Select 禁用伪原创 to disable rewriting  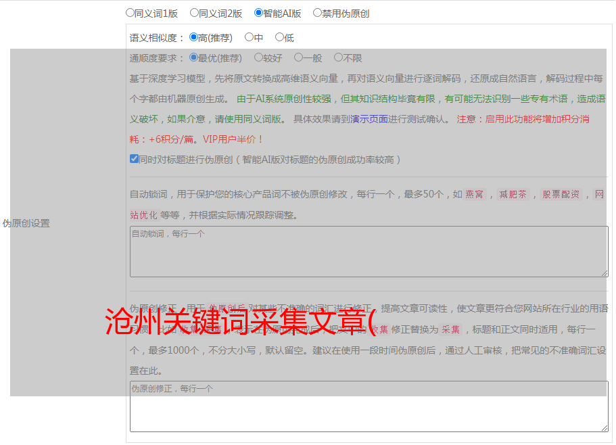317,13
